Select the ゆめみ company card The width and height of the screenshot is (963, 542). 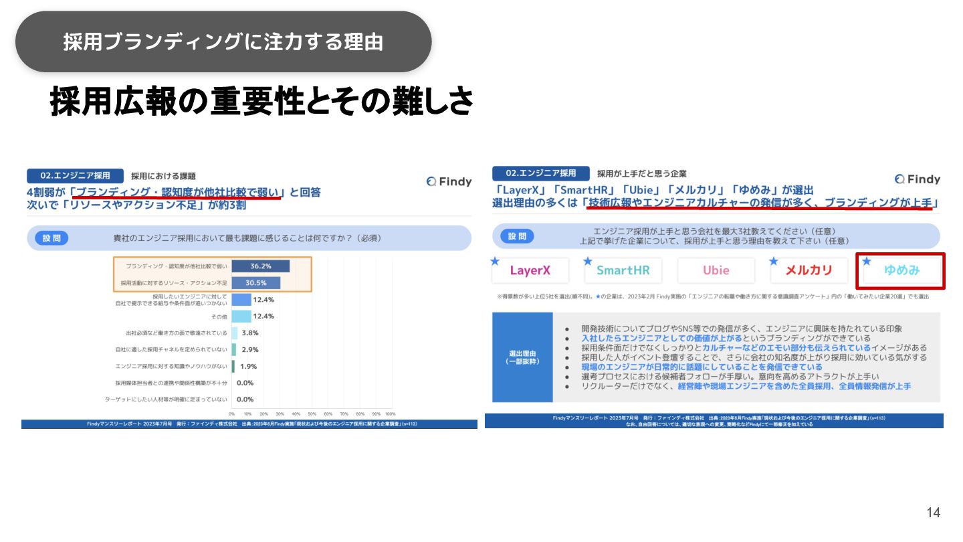901,270
